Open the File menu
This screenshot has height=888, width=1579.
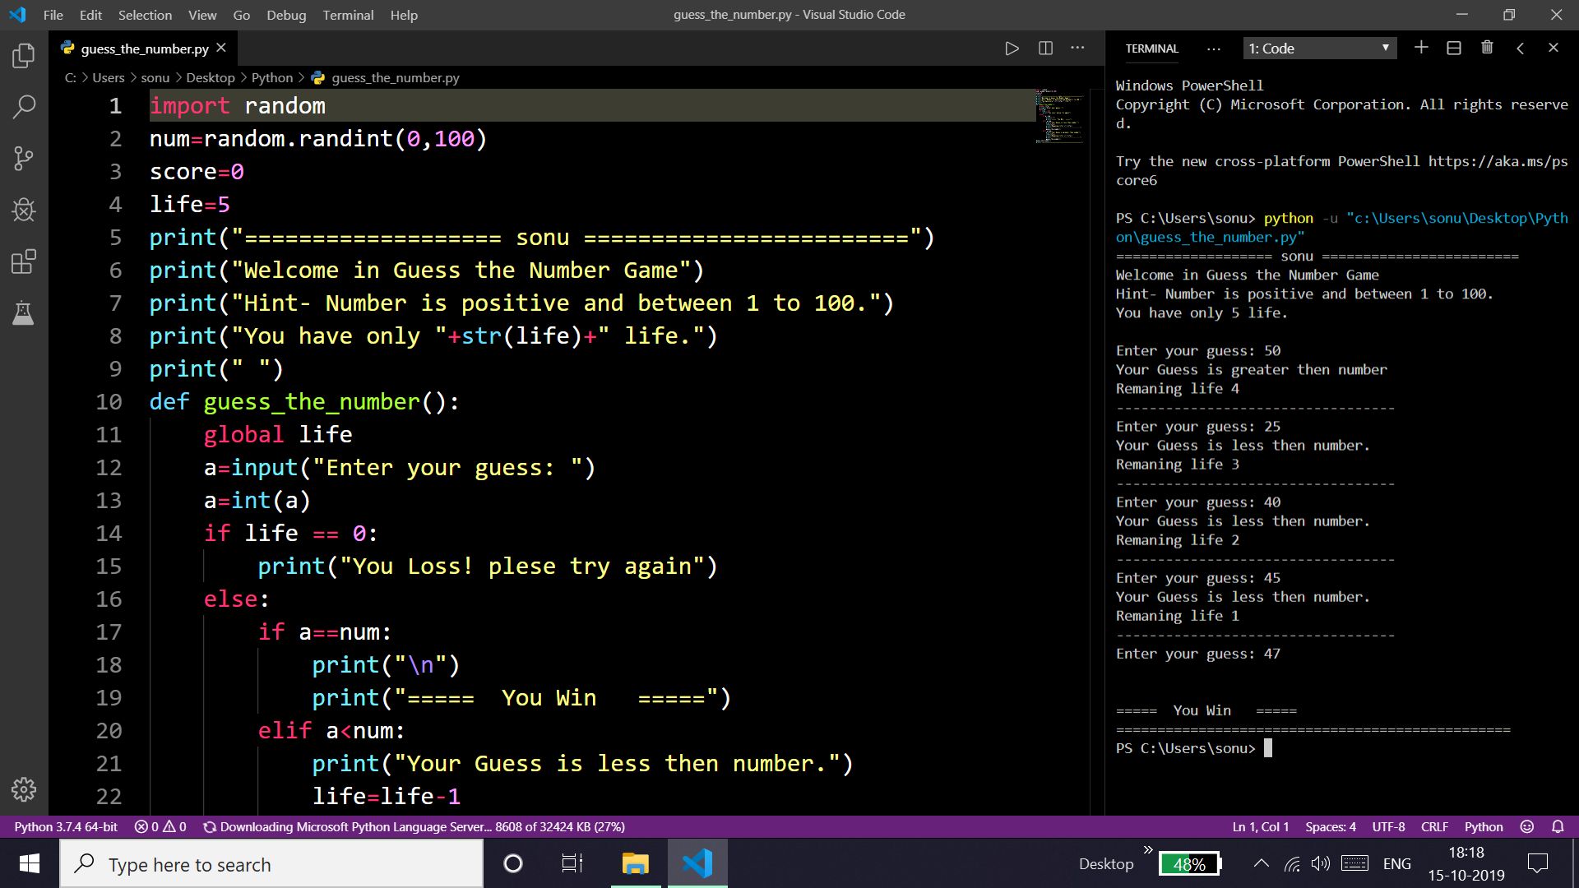[x=53, y=15]
